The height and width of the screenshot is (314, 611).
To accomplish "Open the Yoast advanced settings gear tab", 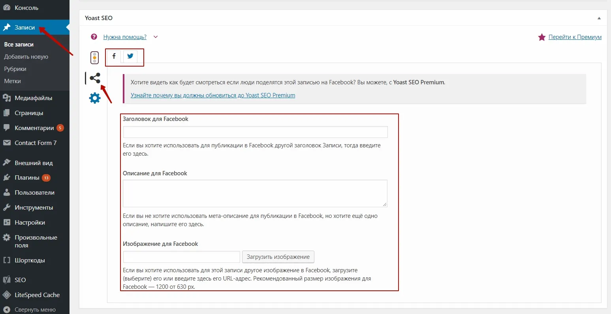I will (95, 98).
